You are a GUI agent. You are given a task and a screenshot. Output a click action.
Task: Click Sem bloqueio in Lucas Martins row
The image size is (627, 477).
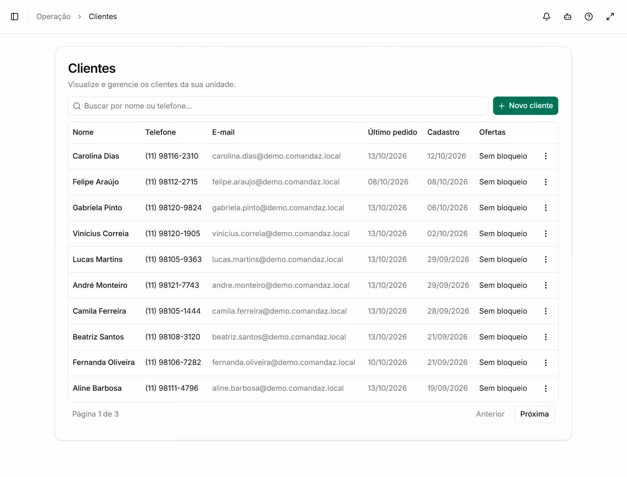[503, 260]
